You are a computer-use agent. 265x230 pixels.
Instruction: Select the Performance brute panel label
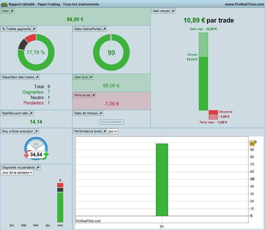(x=88, y=131)
